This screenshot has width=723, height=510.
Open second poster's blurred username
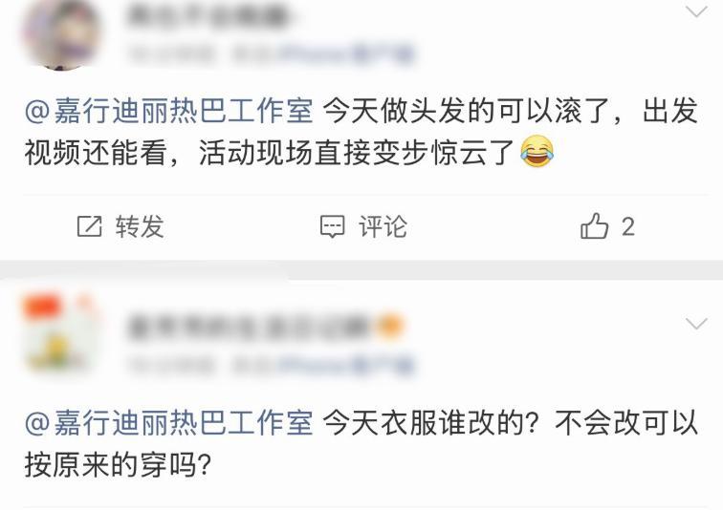249,327
